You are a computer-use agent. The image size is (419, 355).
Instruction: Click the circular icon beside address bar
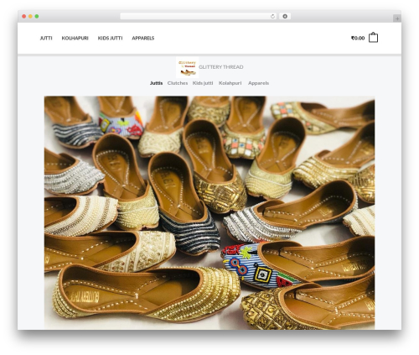coord(285,17)
